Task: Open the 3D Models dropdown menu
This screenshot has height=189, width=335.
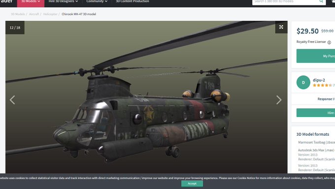Action: click(x=31, y=1)
